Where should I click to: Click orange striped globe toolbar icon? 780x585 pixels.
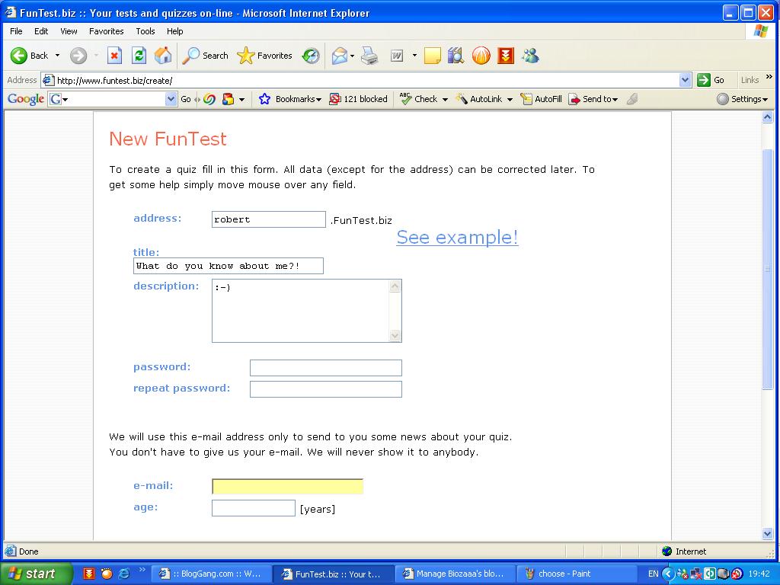(x=481, y=56)
